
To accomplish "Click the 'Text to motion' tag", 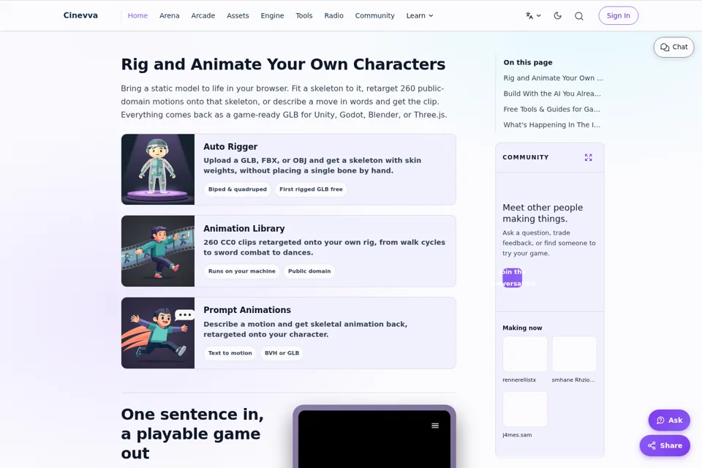I will [x=230, y=353].
